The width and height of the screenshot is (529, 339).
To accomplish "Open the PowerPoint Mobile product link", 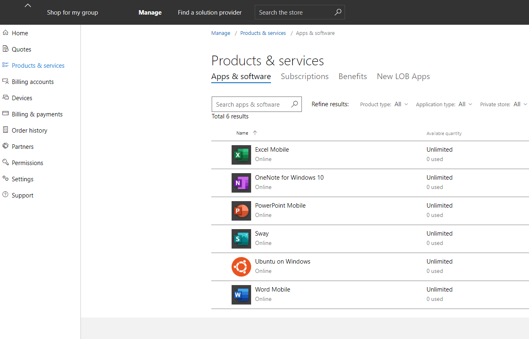I will pyautogui.click(x=280, y=206).
